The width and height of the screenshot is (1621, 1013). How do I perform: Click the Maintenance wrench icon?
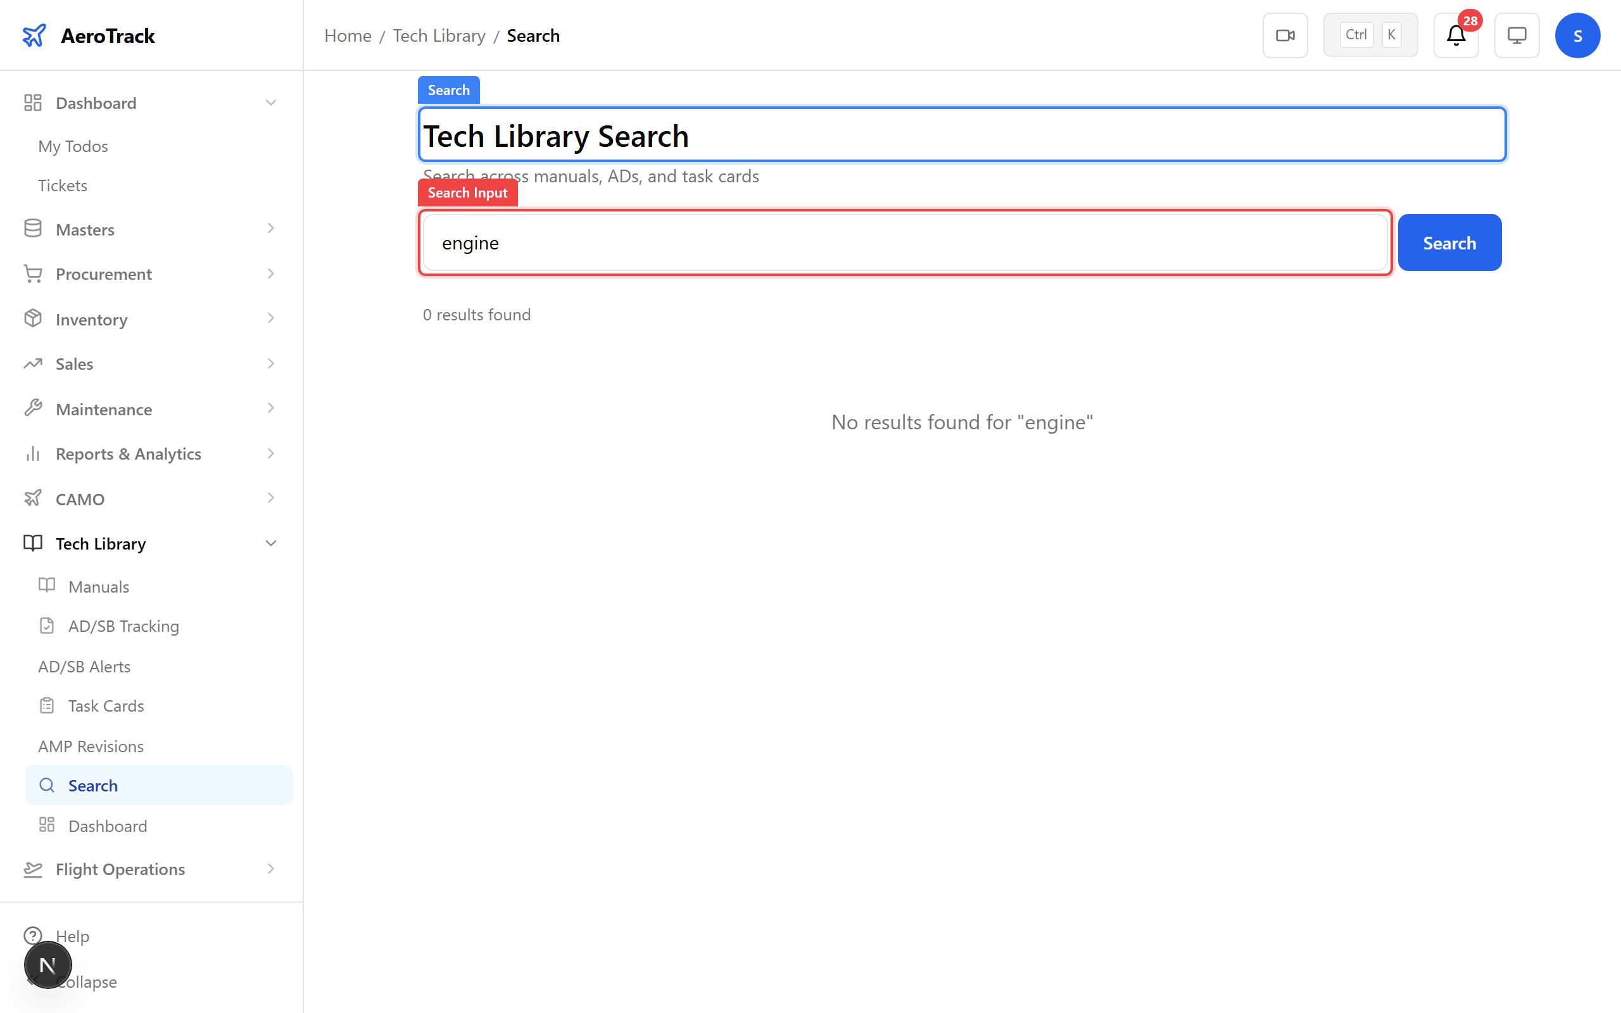(33, 408)
